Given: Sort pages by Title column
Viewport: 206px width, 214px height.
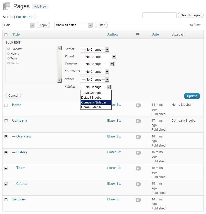Looking at the screenshot, I should (16, 34).
